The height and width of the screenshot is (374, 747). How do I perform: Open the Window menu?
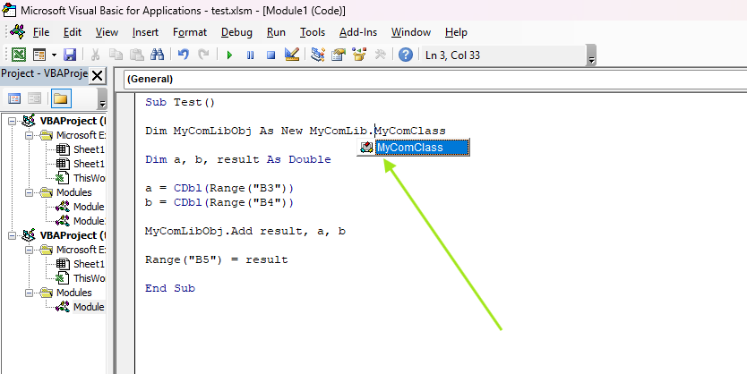411,32
